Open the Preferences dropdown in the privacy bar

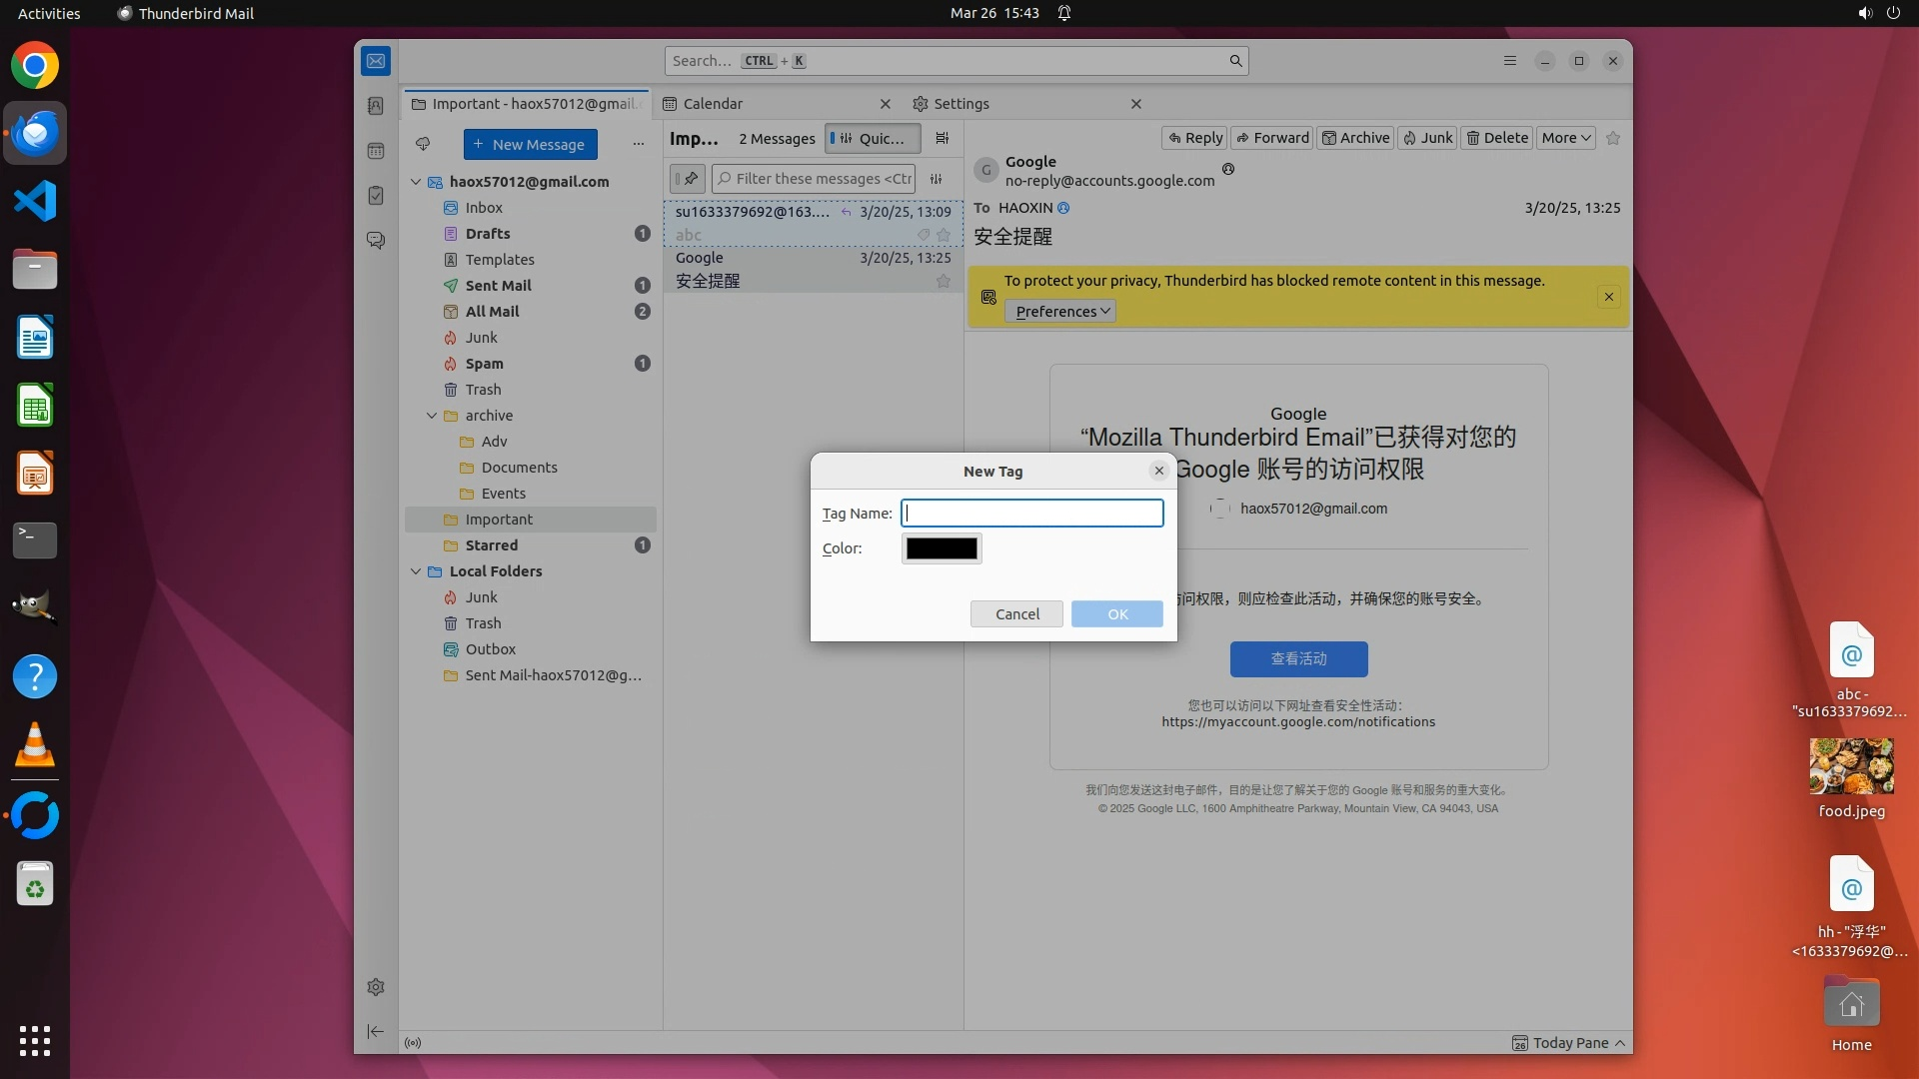pos(1061,312)
